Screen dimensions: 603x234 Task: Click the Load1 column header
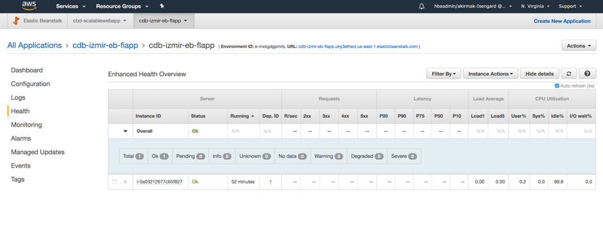tap(477, 116)
